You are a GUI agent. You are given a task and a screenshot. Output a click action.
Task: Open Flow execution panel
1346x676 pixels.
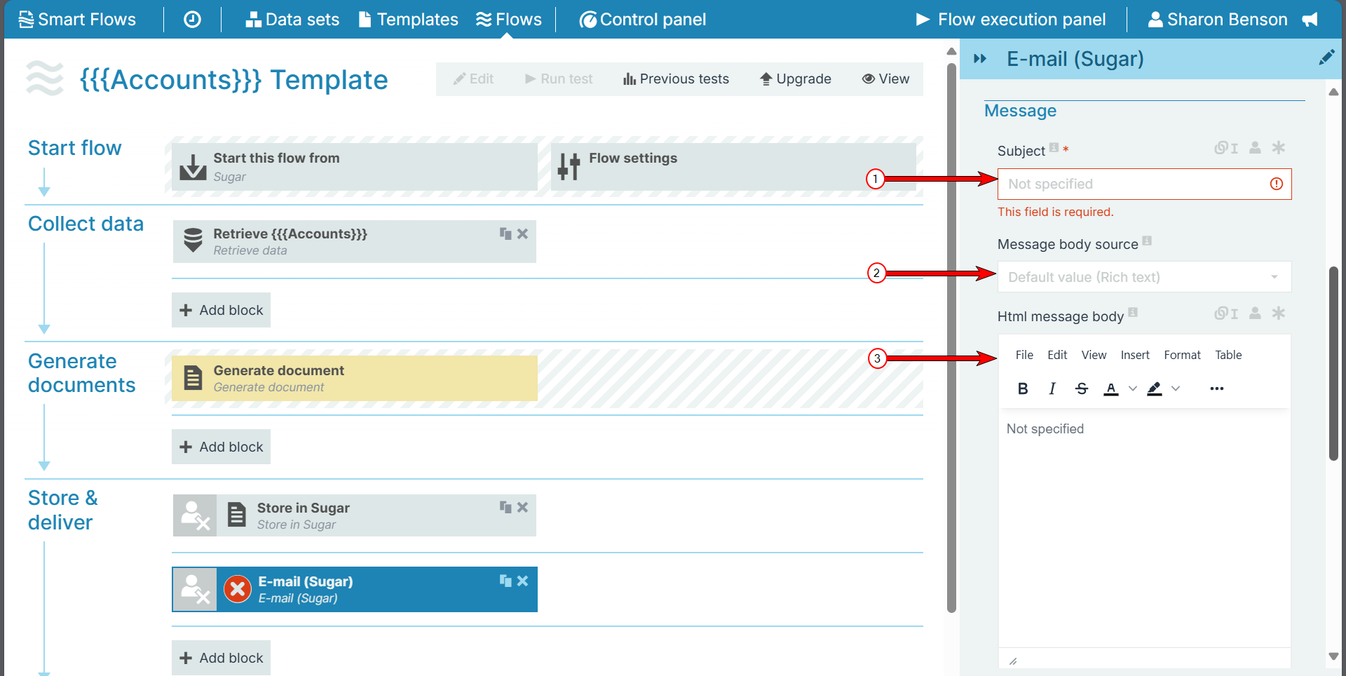(x=1011, y=19)
